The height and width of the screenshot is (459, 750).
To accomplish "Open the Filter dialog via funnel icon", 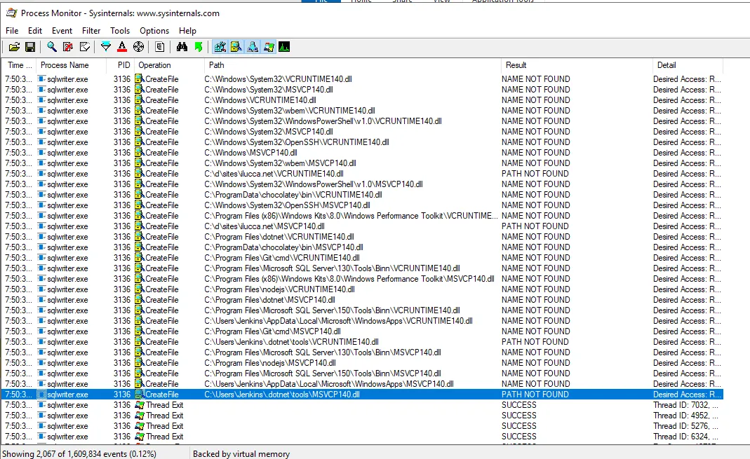I will point(106,47).
